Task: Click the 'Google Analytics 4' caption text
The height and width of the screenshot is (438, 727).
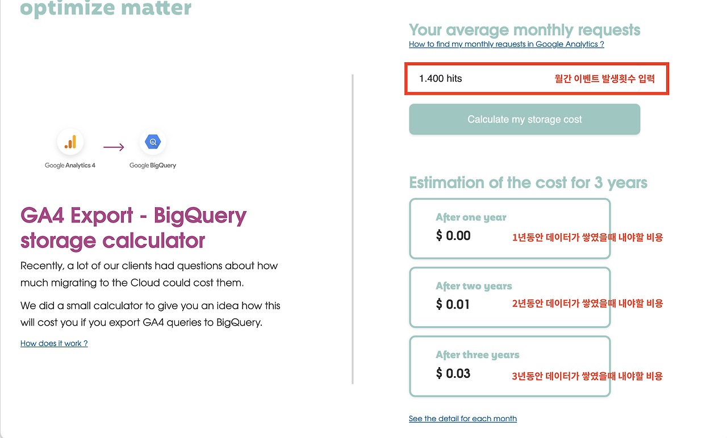Action: point(70,166)
